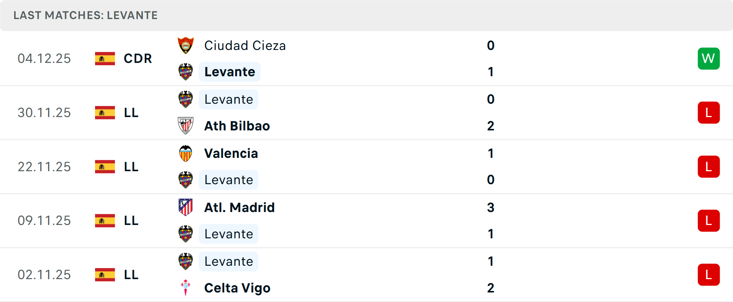Screen dimensions: 733x302
Task: Click the CDR competition label
Action: point(138,59)
